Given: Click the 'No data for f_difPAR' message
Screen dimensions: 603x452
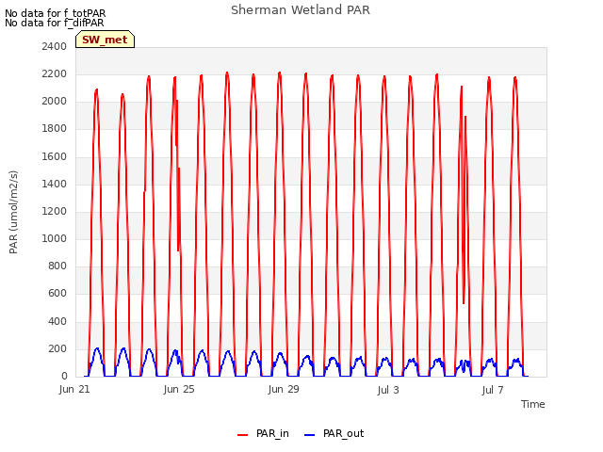Looking at the screenshot, I should (x=55, y=23).
